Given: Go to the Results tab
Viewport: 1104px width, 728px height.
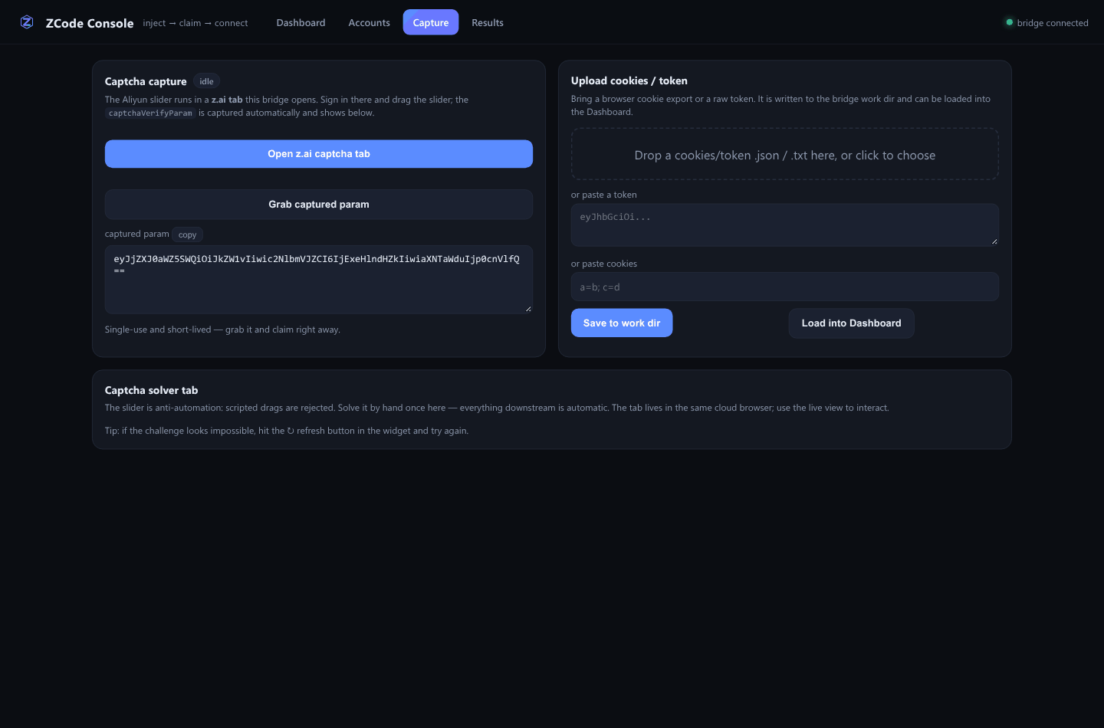Looking at the screenshot, I should pyautogui.click(x=488, y=22).
